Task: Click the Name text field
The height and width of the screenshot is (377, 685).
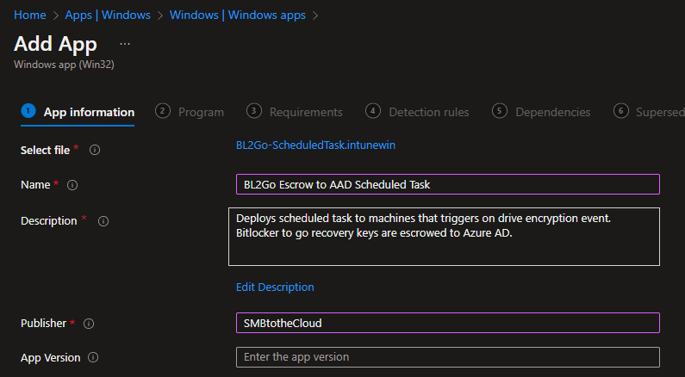Action: (447, 184)
